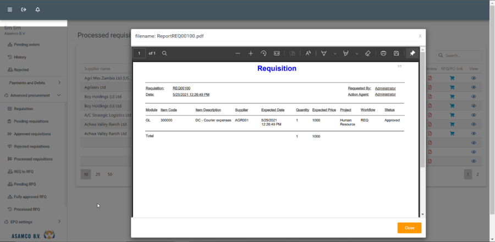Select the read aloud icon

click(308, 53)
